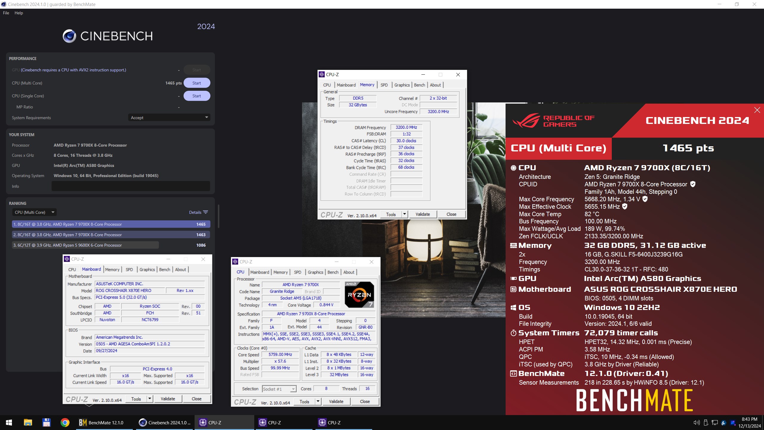Click the Cinebench logo icon
The width and height of the screenshot is (764, 430).
pyautogui.click(x=69, y=36)
